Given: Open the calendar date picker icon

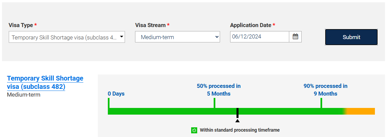Looking at the screenshot, I should 295,37.
